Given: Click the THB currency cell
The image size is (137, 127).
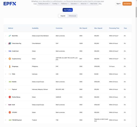Looking at the screenshot, I should coord(57,120).
